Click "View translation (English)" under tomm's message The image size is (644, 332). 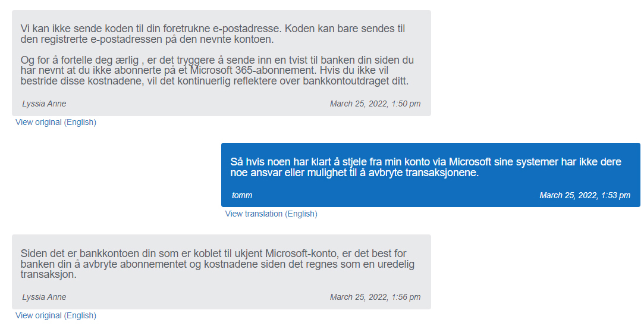click(x=271, y=214)
